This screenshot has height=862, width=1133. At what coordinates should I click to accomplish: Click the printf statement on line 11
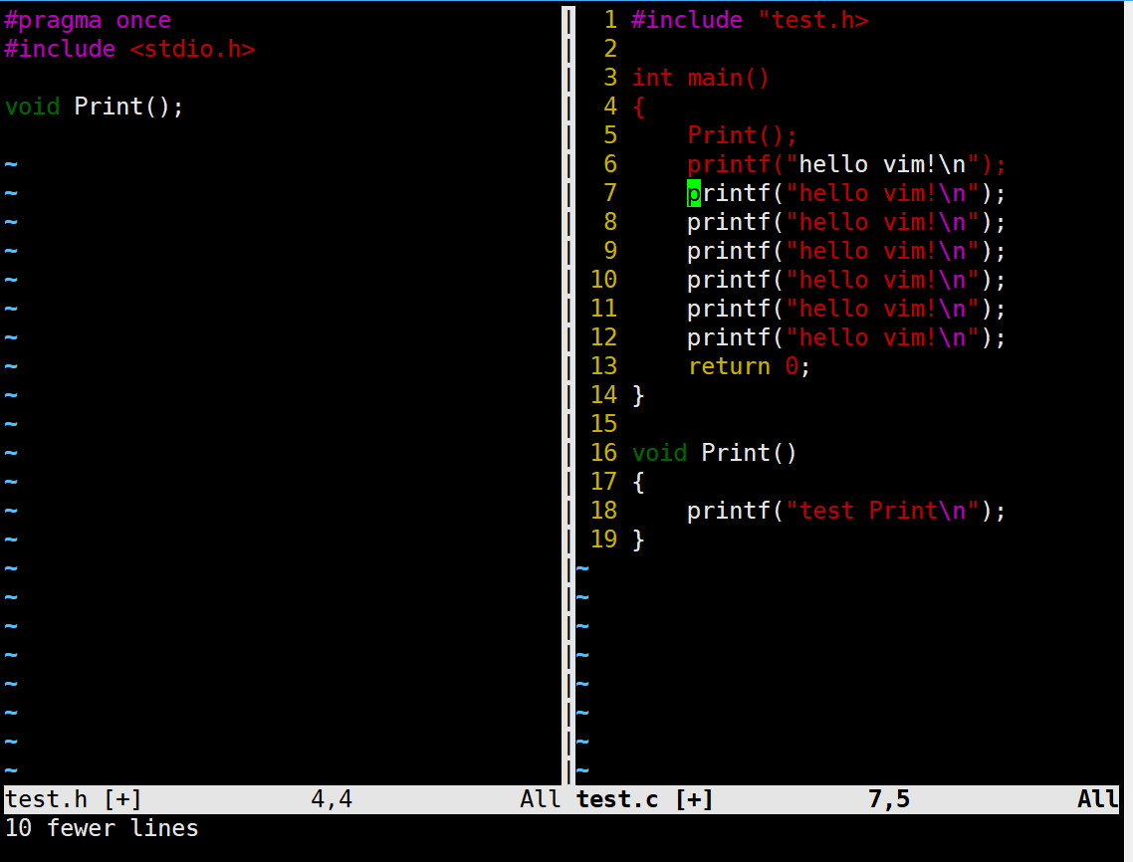click(x=846, y=310)
